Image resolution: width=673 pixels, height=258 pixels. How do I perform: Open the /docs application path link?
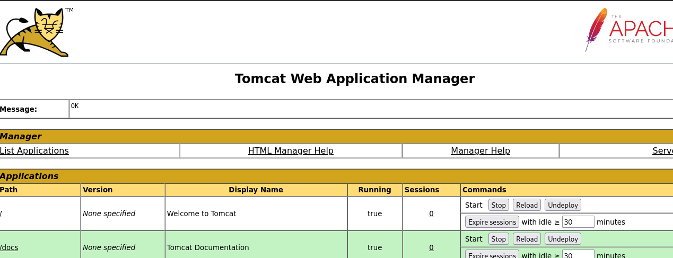pyautogui.click(x=9, y=247)
